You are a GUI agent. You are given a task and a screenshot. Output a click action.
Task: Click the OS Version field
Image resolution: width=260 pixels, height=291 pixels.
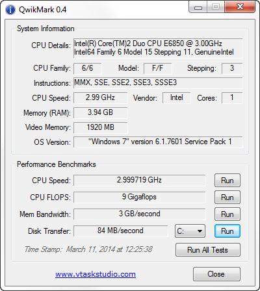tap(158, 142)
